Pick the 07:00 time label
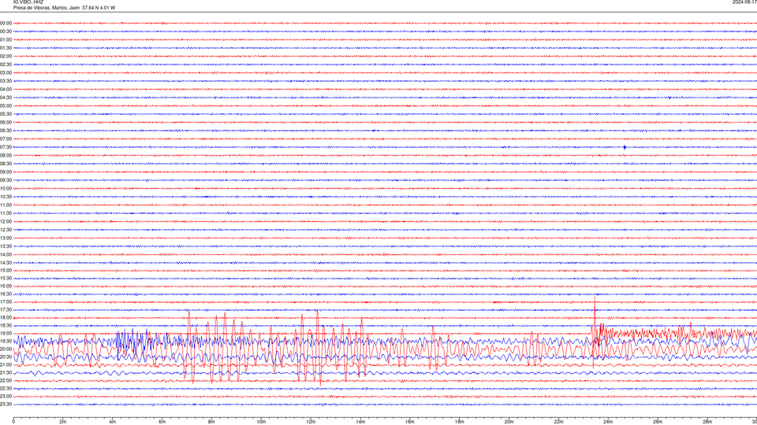Screen dimensions: 757x425 click(6, 139)
